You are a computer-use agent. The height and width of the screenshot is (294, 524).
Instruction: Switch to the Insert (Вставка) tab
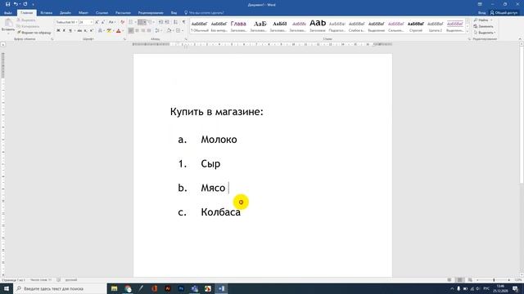click(46, 13)
